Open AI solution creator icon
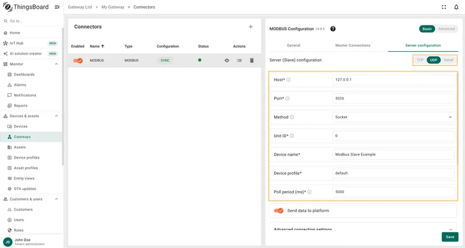465x248 pixels. tap(5, 53)
